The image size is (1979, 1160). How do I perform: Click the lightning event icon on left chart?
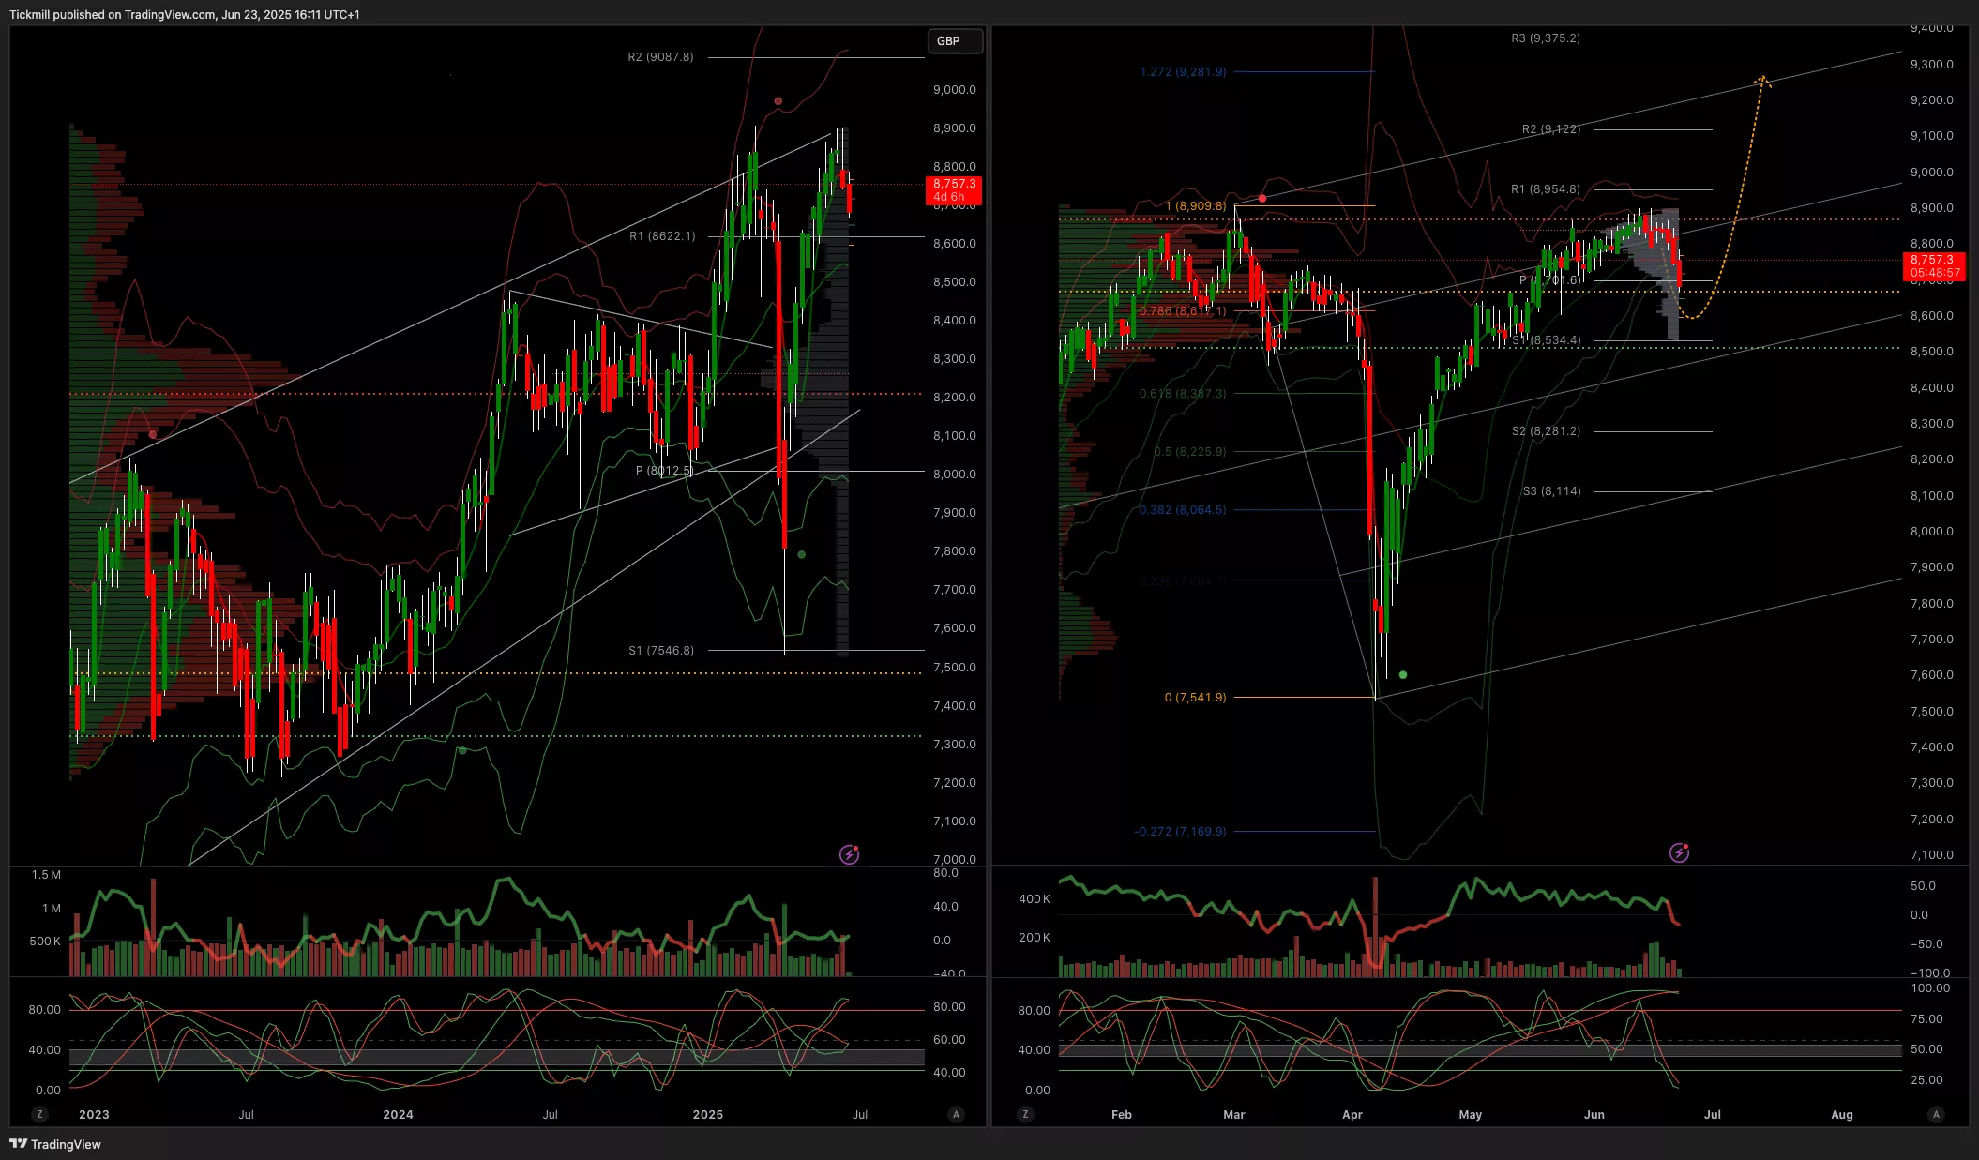(849, 854)
